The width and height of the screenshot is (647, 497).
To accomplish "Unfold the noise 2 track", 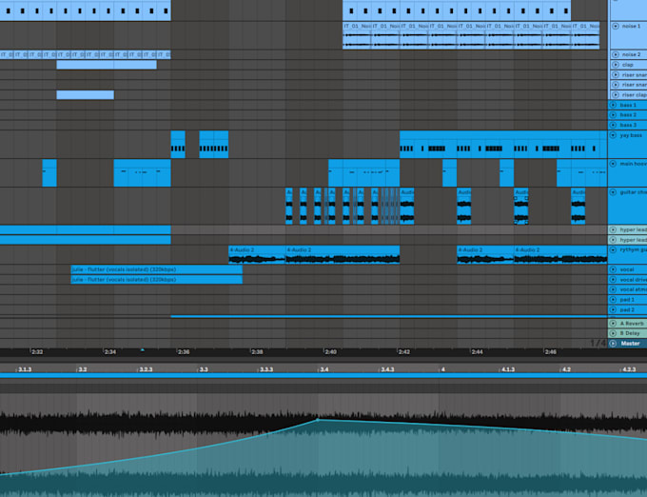I will 616,54.
